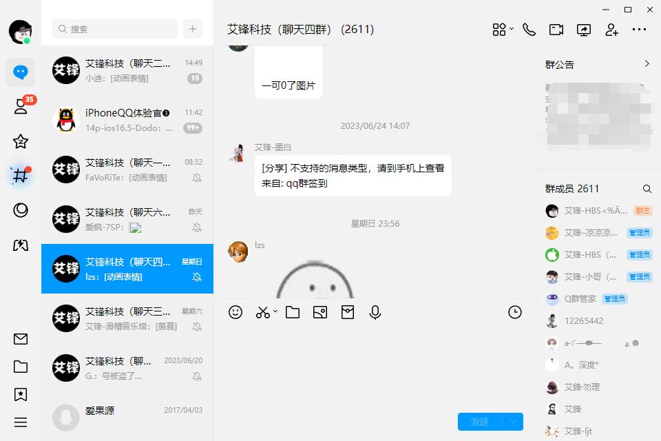This screenshot has width=661, height=441.
Task: Select the screenshot scissors tool
Action: tap(262, 312)
